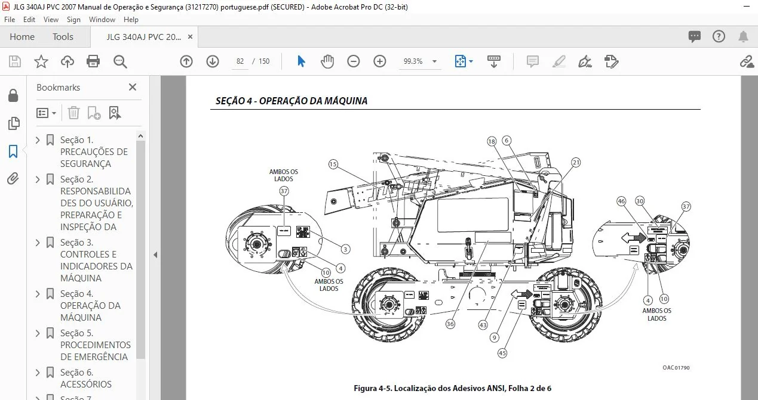Image resolution: width=758 pixels, height=400 pixels.
Task: Click the SEÇÃO 4 - OPERAÇÃO DA MÁQUINA page heading
Action: (291, 101)
